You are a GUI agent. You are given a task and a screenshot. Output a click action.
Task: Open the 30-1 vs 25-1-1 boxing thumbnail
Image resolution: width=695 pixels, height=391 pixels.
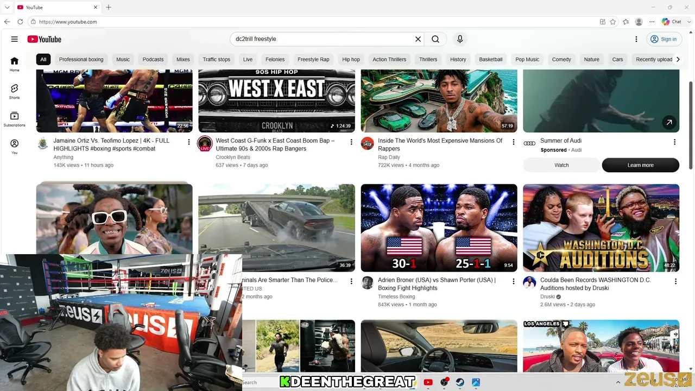tap(439, 228)
